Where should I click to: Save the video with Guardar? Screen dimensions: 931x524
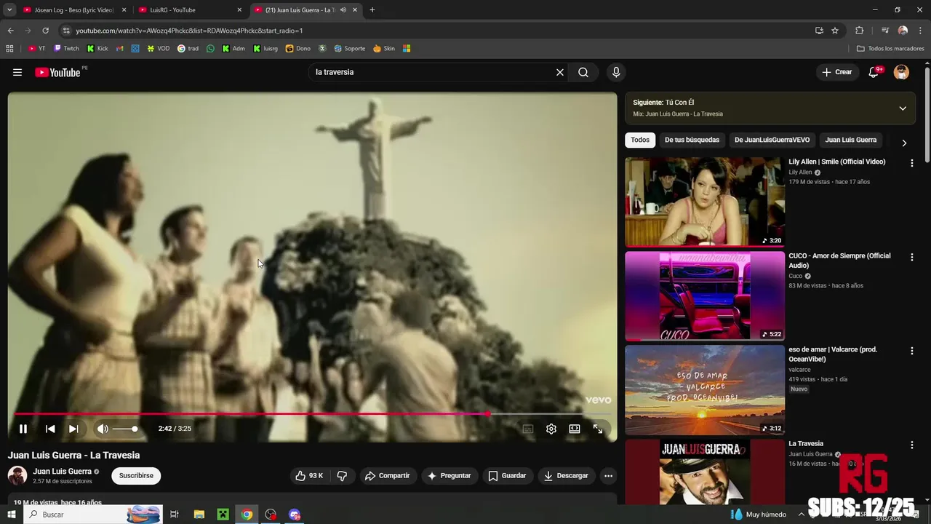[x=507, y=476]
